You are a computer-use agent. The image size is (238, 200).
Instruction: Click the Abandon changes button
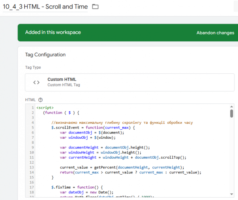pos(215,33)
